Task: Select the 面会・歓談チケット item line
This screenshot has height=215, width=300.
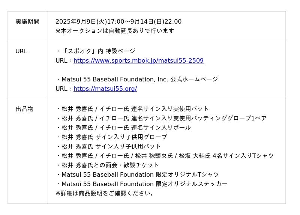Action: coord(107,165)
